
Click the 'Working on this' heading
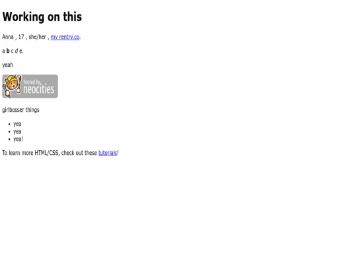coord(42,17)
